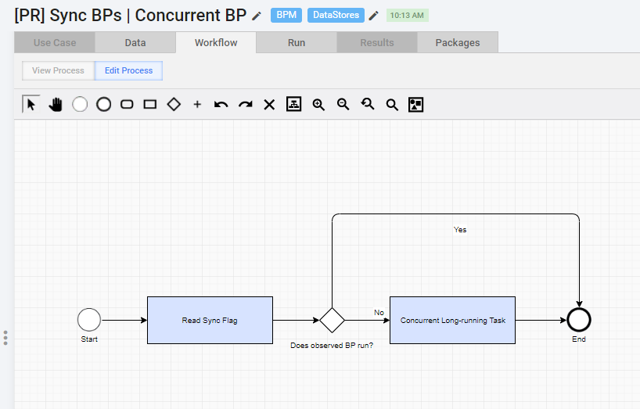Screen dimensions: 640x409
Task: Pick the end event thick circle tool
Action: (x=104, y=104)
